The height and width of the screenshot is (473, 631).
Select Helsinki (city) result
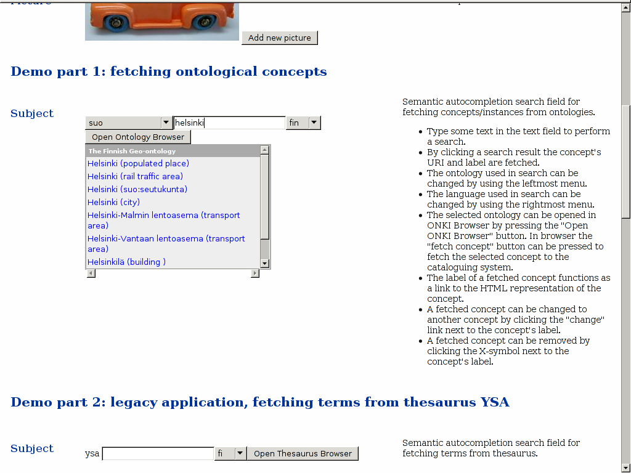pos(113,202)
